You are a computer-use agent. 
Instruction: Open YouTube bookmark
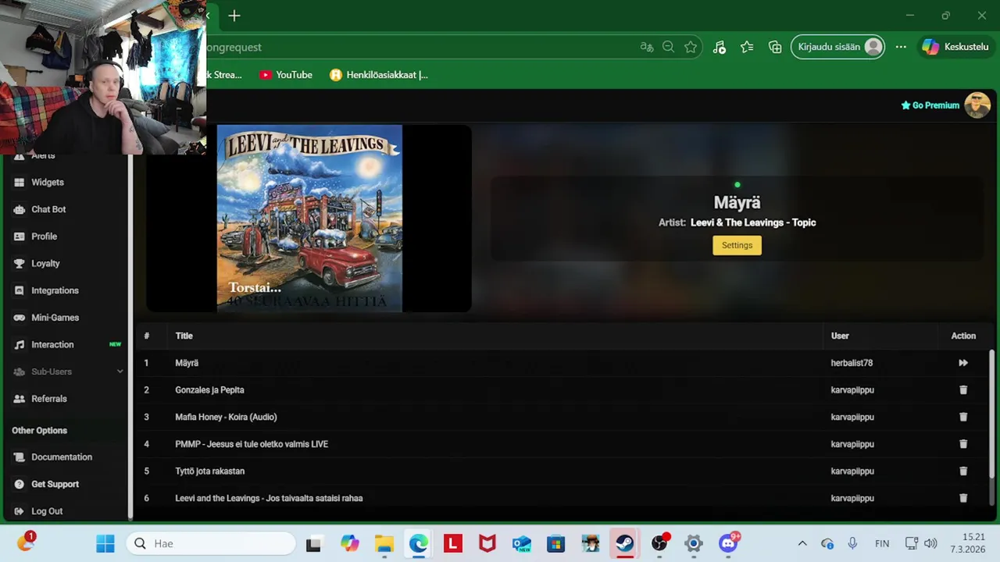point(286,75)
